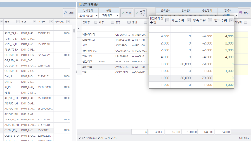This screenshot has width=251, height=141.
Task: Select the 대성반도체 supplier row
Action: [89, 40]
